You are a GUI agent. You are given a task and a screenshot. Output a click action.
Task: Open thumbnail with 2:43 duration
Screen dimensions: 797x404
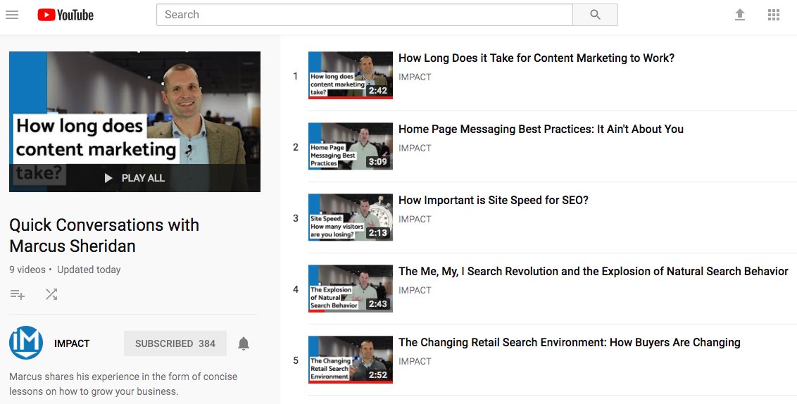(x=351, y=289)
